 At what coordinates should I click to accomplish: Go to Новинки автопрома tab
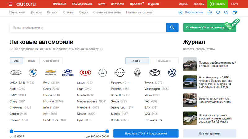pos(139,12)
